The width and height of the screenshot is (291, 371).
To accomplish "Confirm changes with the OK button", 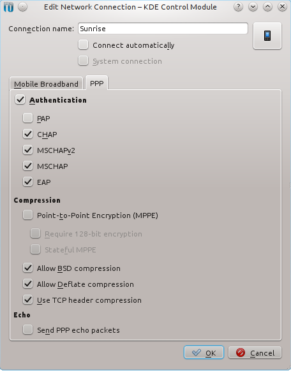I will [204, 353].
